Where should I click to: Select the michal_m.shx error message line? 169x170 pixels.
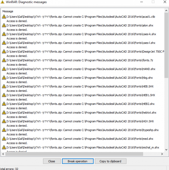[83, 148]
